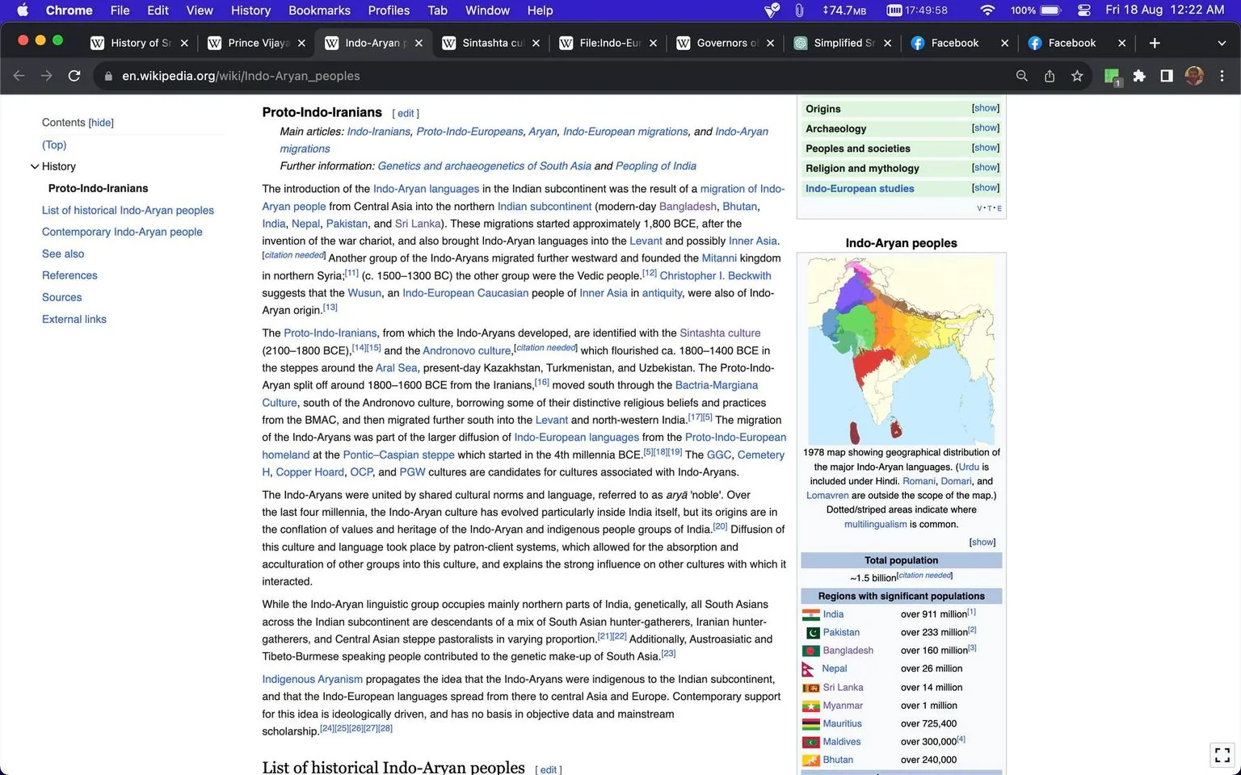Viewport: 1241px width, 775px height.
Task: Edit the Proto-Indo-Iranians section
Action: click(x=406, y=114)
